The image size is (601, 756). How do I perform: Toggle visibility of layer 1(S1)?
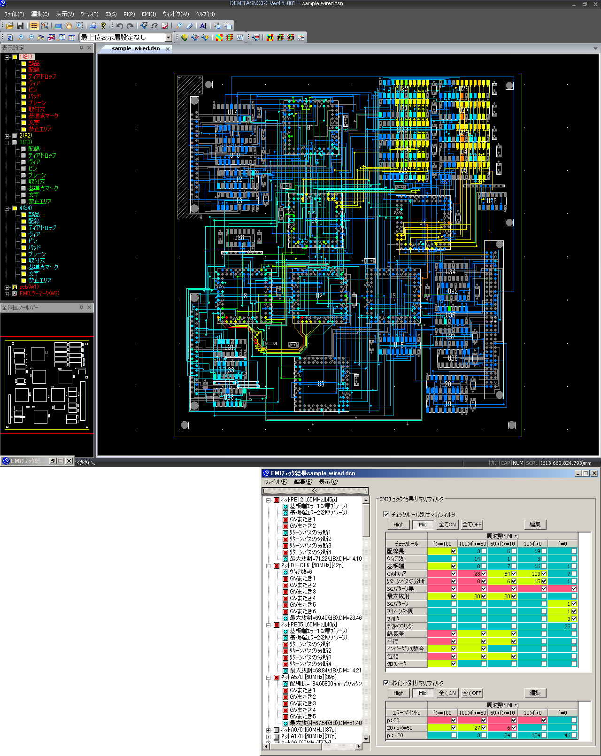pyautogui.click(x=15, y=57)
